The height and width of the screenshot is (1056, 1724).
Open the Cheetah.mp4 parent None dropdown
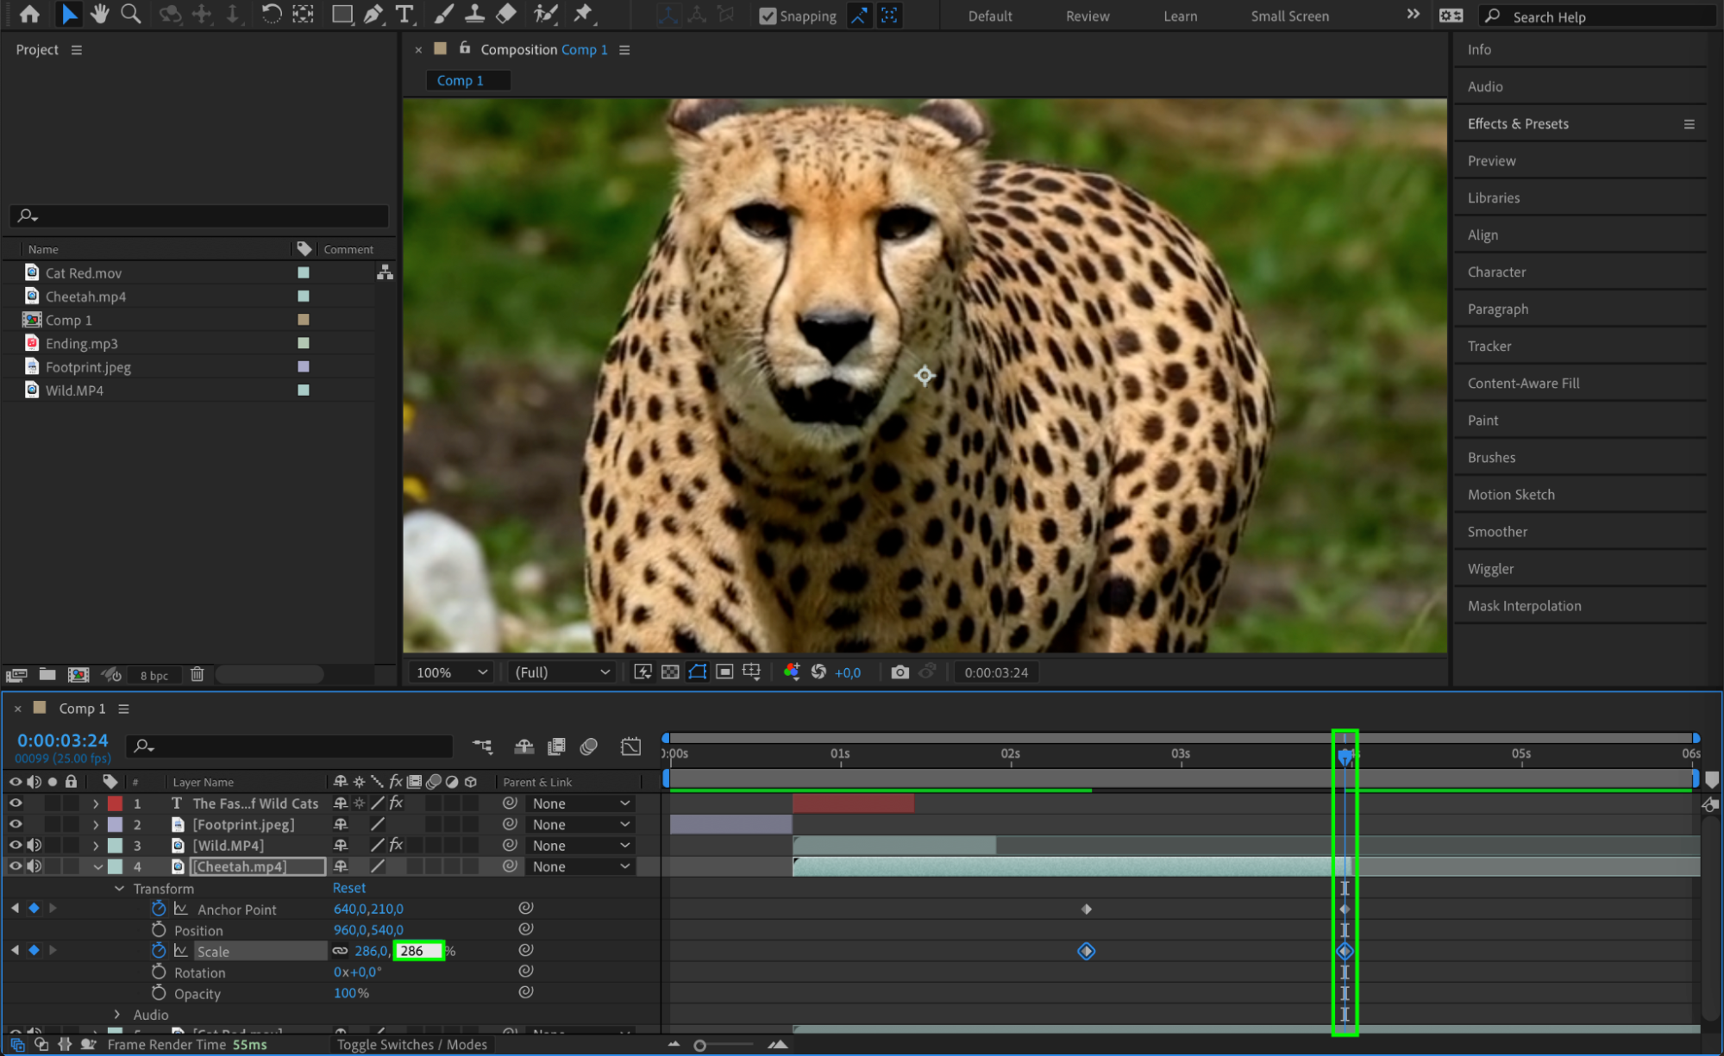pyautogui.click(x=580, y=866)
